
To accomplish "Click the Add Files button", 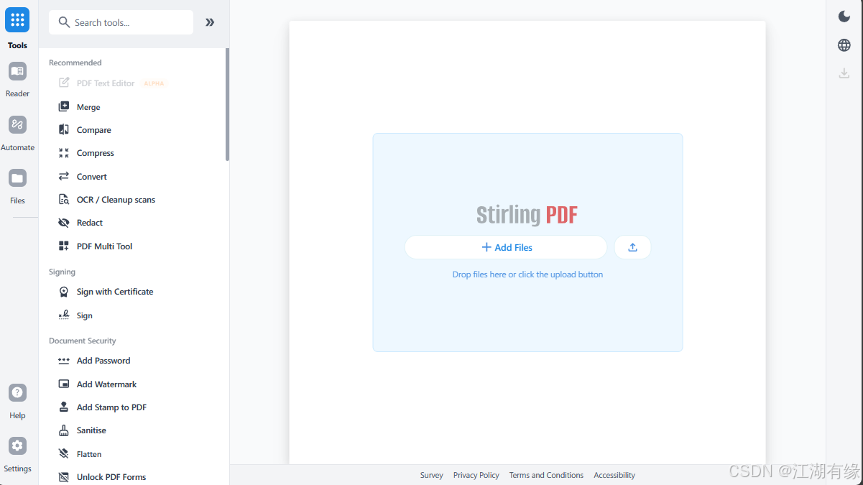I will point(506,247).
